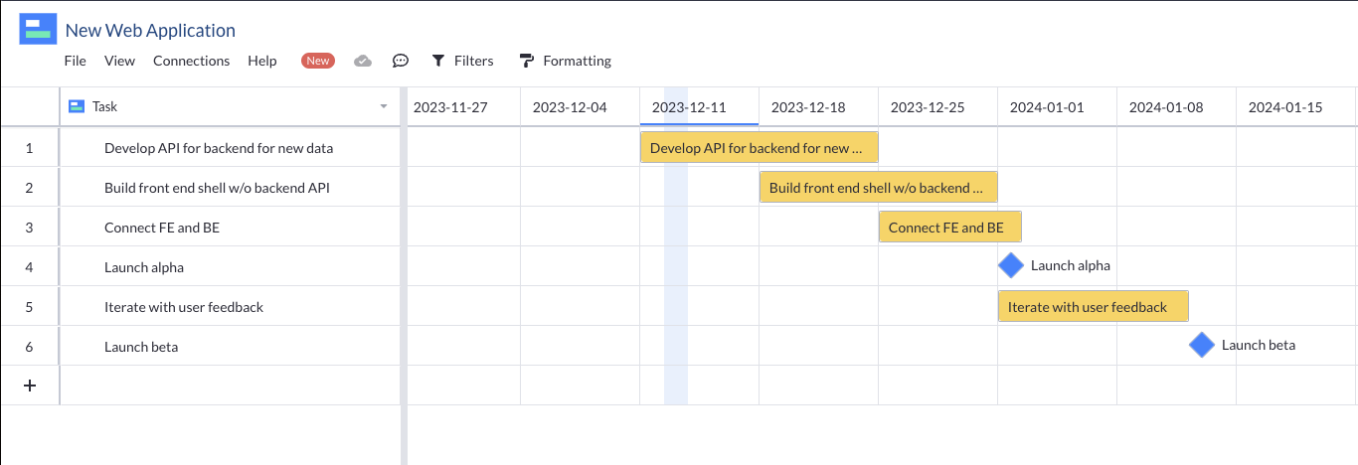Click the Filters funnel icon
This screenshot has width=1358, height=465.
point(437,61)
